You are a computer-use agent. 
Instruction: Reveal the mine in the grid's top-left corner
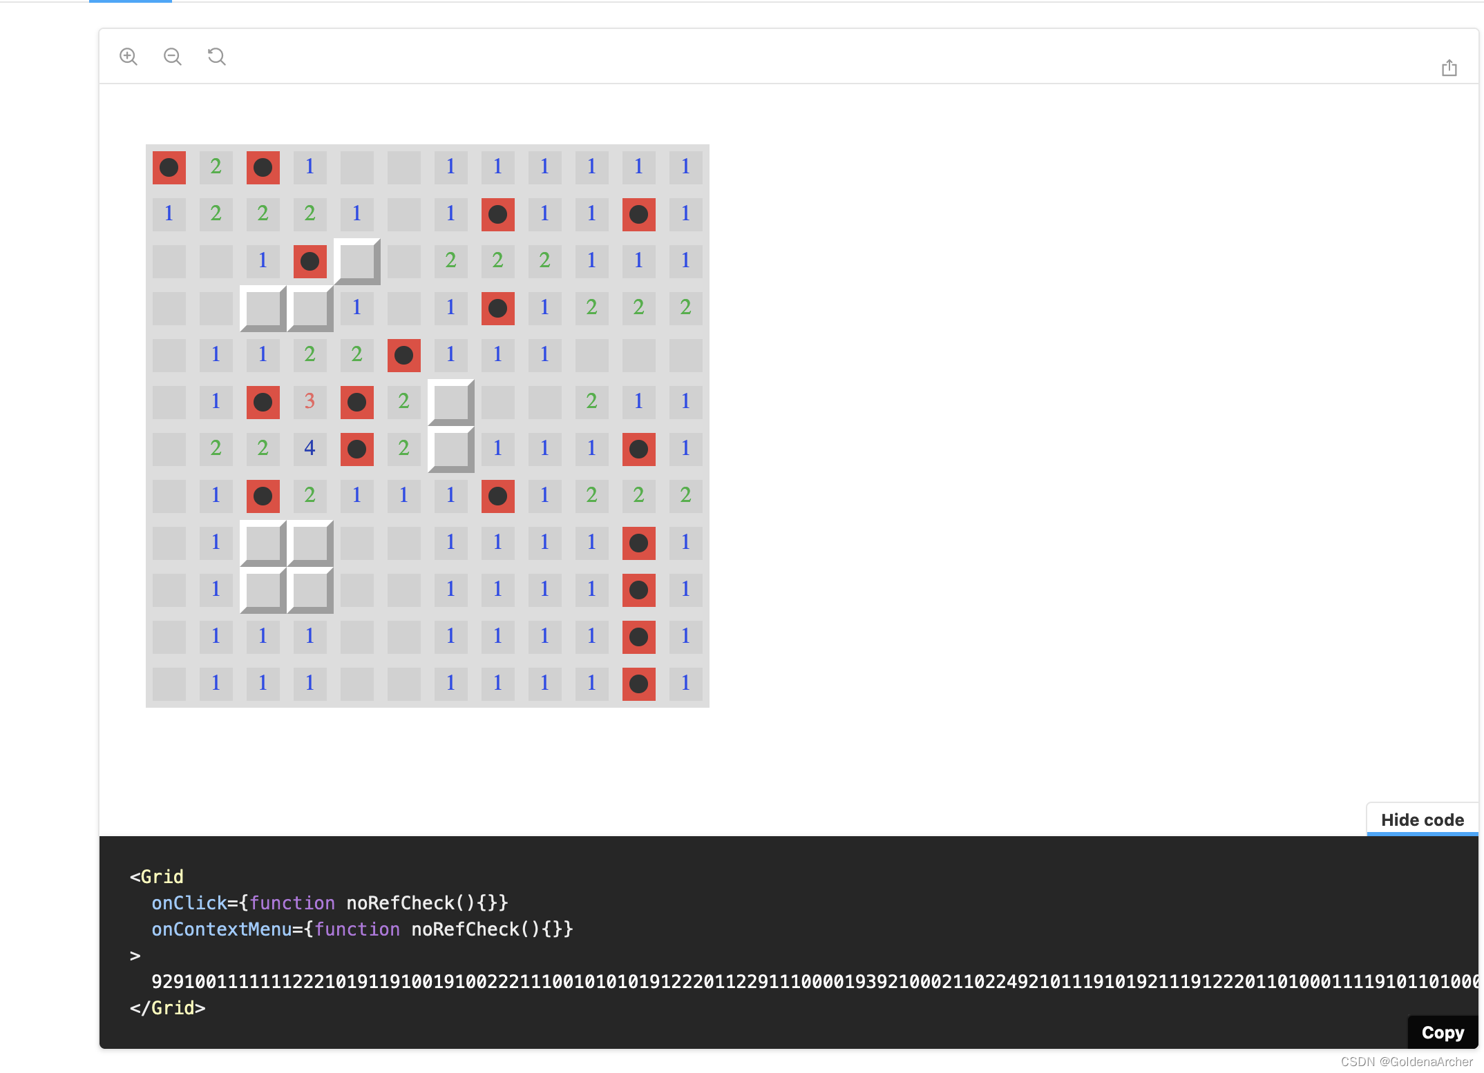pyautogui.click(x=169, y=168)
